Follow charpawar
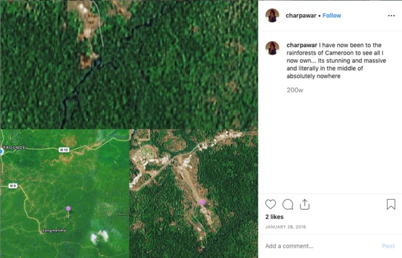Screen dimensions: 402x258 (x=332, y=16)
